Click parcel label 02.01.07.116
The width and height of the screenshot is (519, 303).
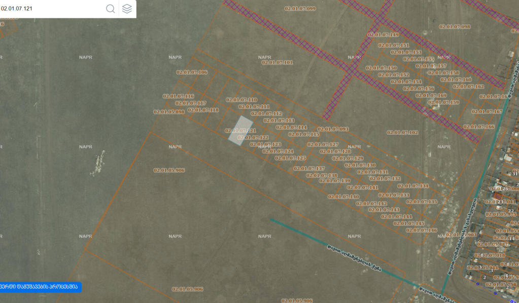click(179, 96)
